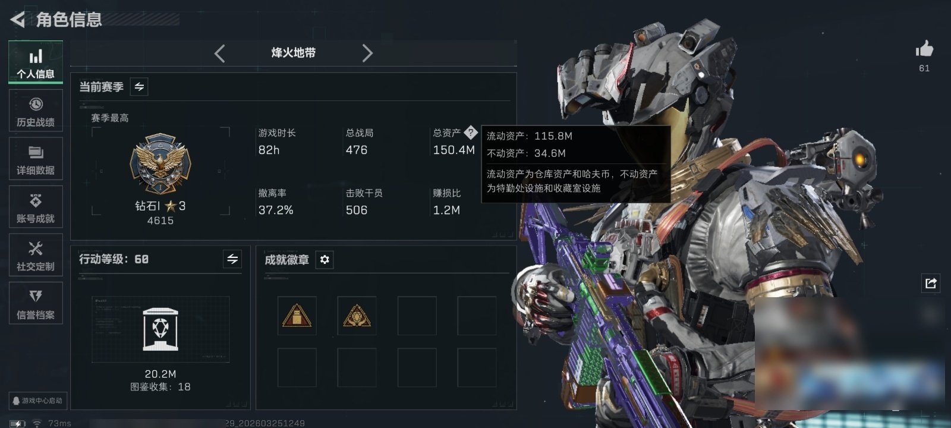Image resolution: width=951 pixels, height=428 pixels.
Task: Open the 信誉档案 reputation section
Action: (x=36, y=303)
